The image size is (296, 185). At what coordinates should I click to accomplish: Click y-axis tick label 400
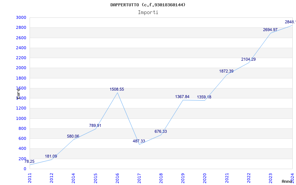[22, 149]
